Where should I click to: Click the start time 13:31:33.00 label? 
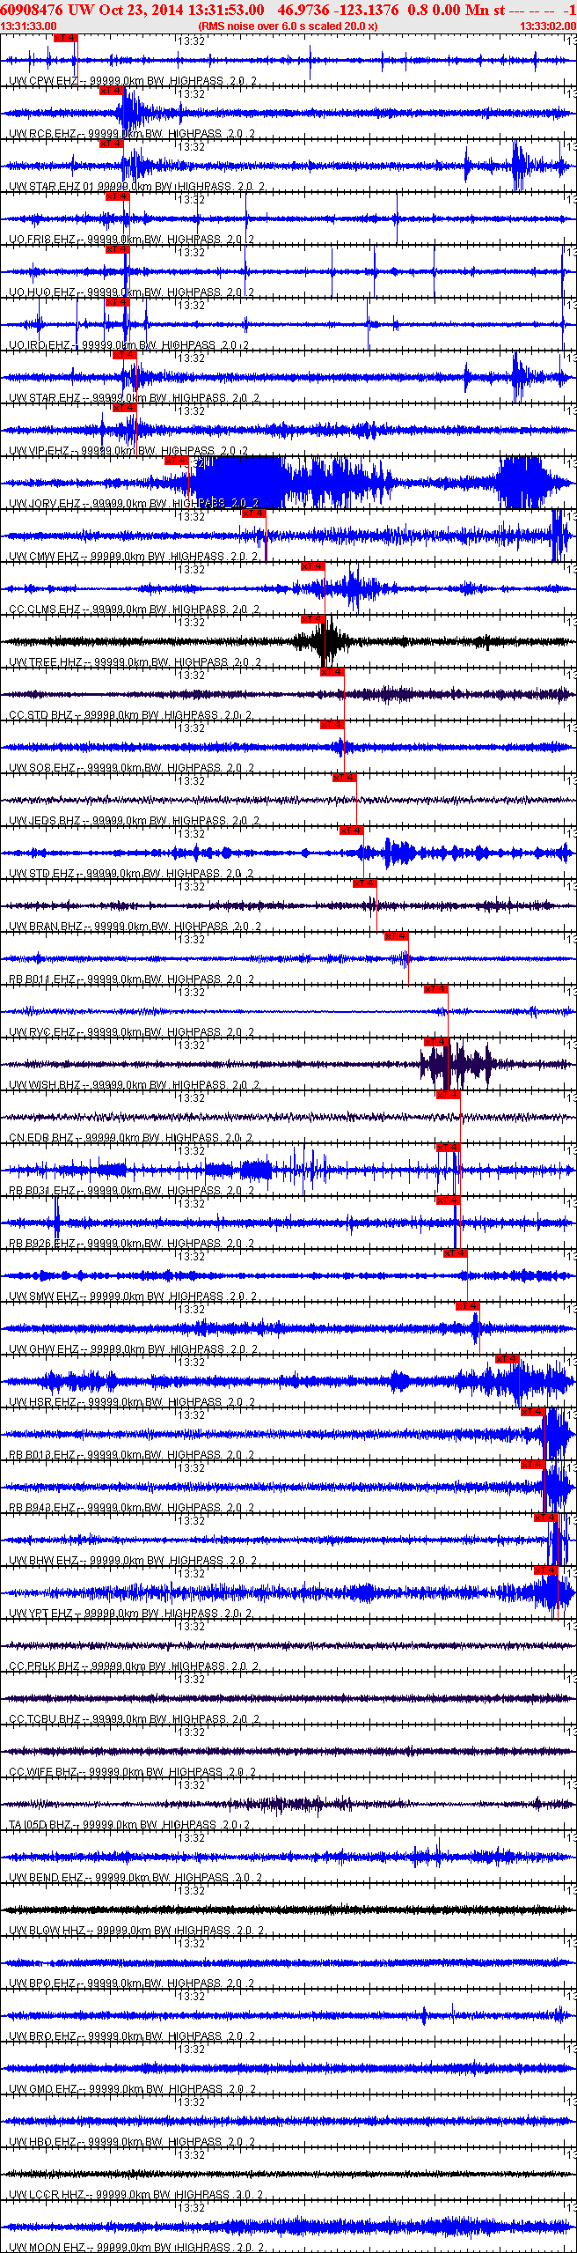[x=29, y=26]
